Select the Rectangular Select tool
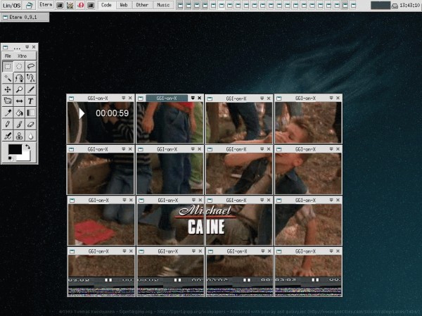The height and width of the screenshot is (316, 422). pos(8,66)
